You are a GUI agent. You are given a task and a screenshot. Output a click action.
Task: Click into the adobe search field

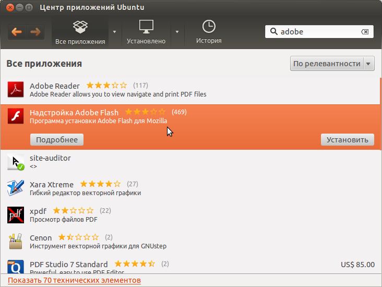319,32
